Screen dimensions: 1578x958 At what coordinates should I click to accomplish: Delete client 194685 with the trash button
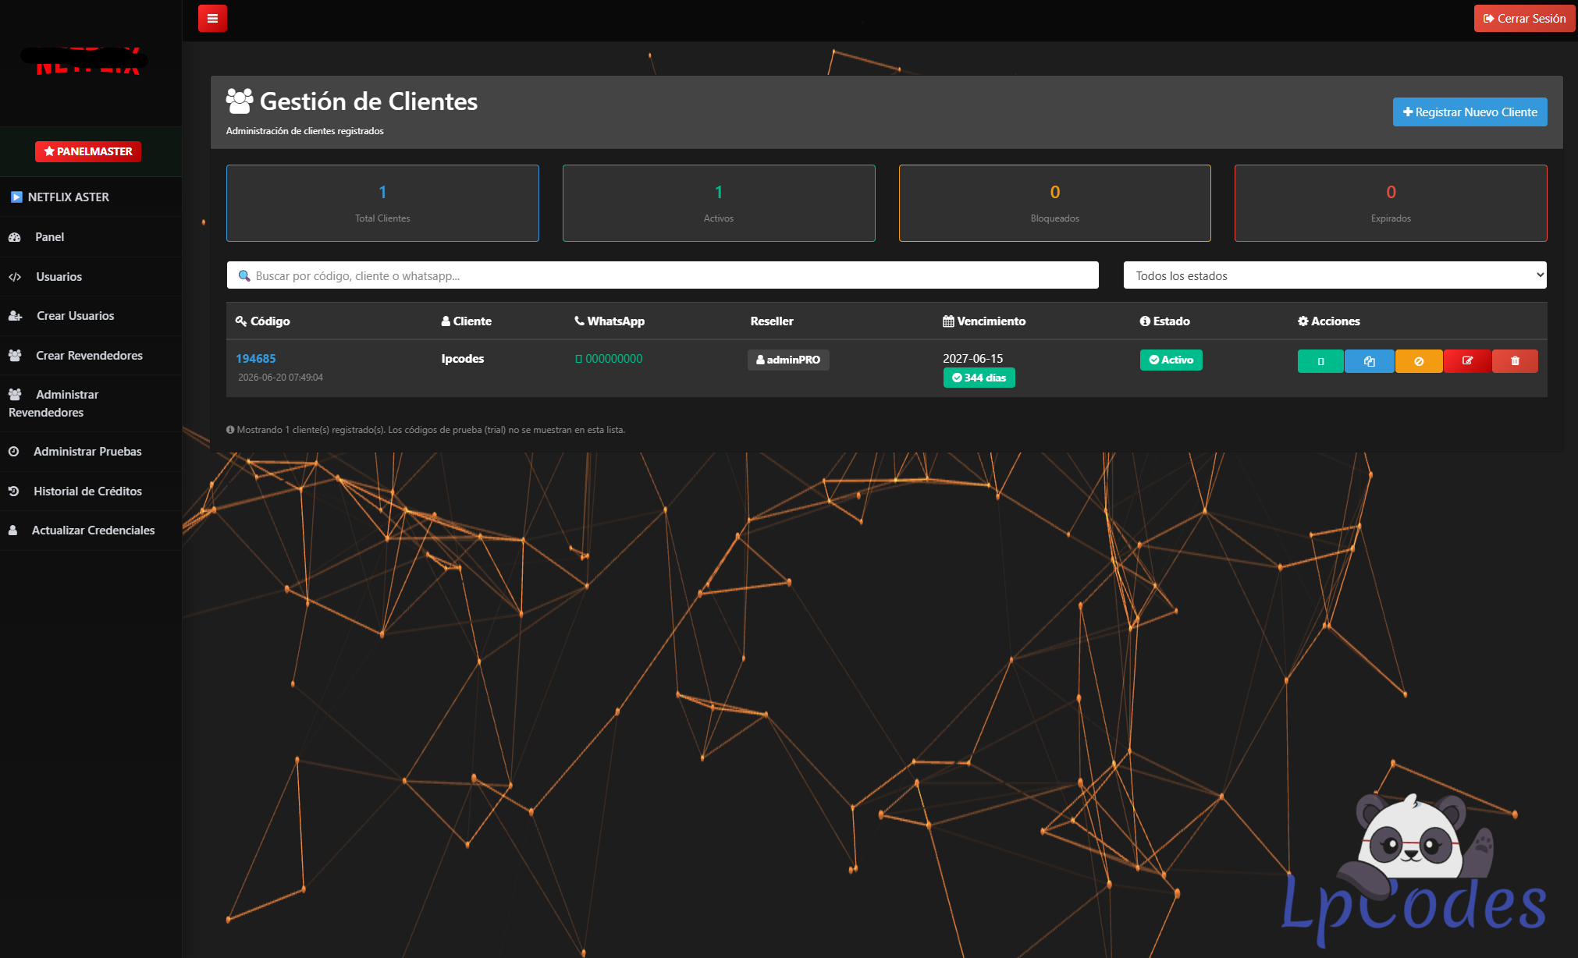point(1515,361)
